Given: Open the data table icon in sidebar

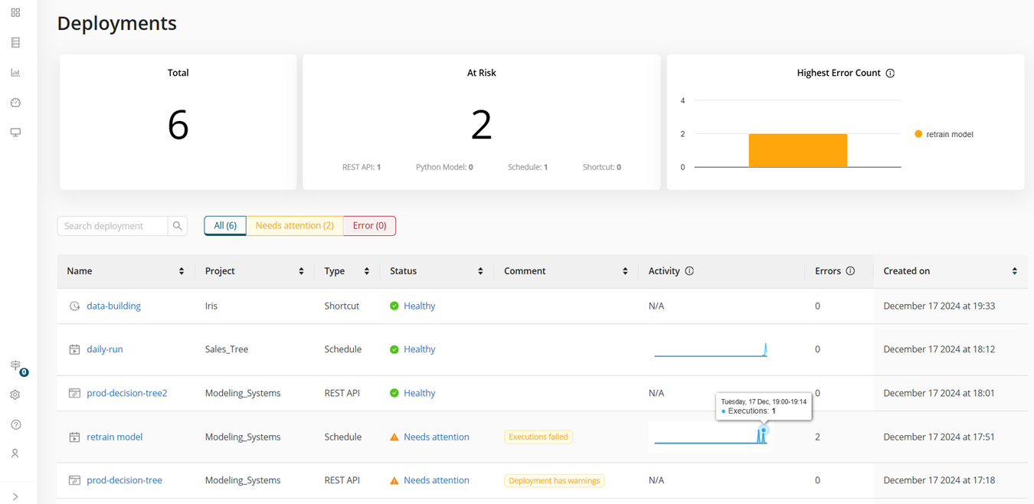Looking at the screenshot, I should [15, 43].
